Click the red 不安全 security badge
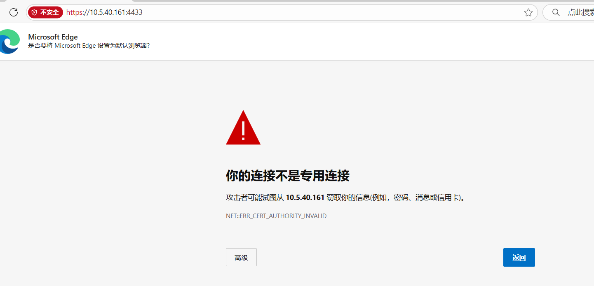This screenshot has height=286, width=594. (45, 12)
